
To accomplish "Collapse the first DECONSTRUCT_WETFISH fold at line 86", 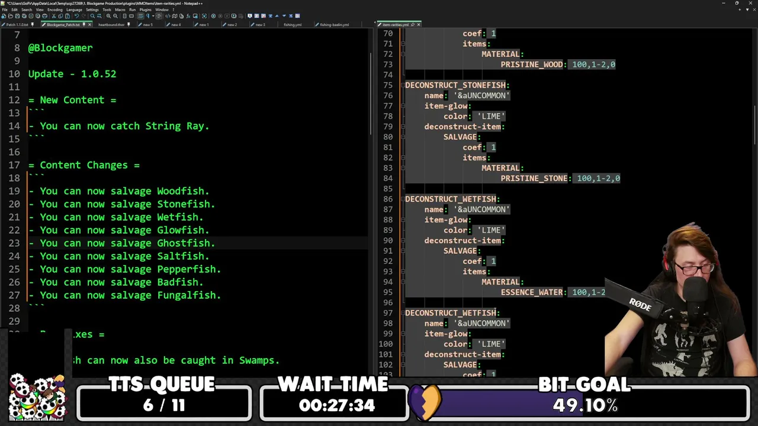I will (x=402, y=199).
